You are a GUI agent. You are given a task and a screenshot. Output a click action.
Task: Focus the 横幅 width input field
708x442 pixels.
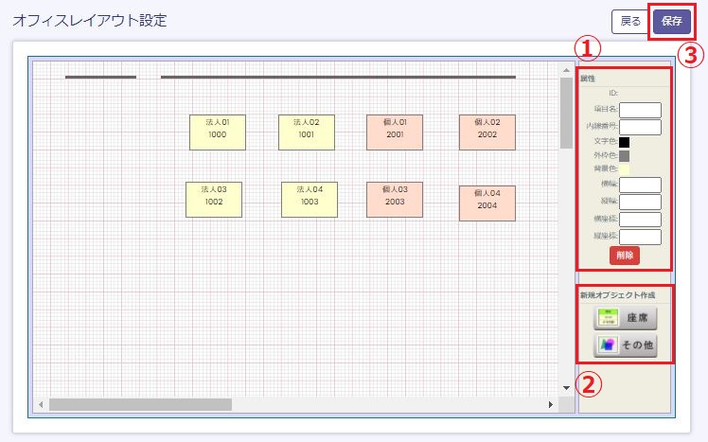click(x=640, y=185)
